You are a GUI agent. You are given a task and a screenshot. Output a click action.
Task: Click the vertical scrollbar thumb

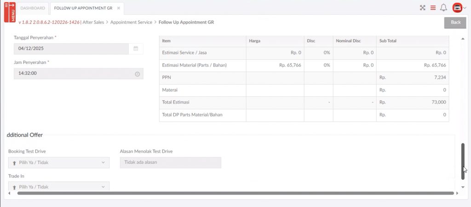pos(463,161)
